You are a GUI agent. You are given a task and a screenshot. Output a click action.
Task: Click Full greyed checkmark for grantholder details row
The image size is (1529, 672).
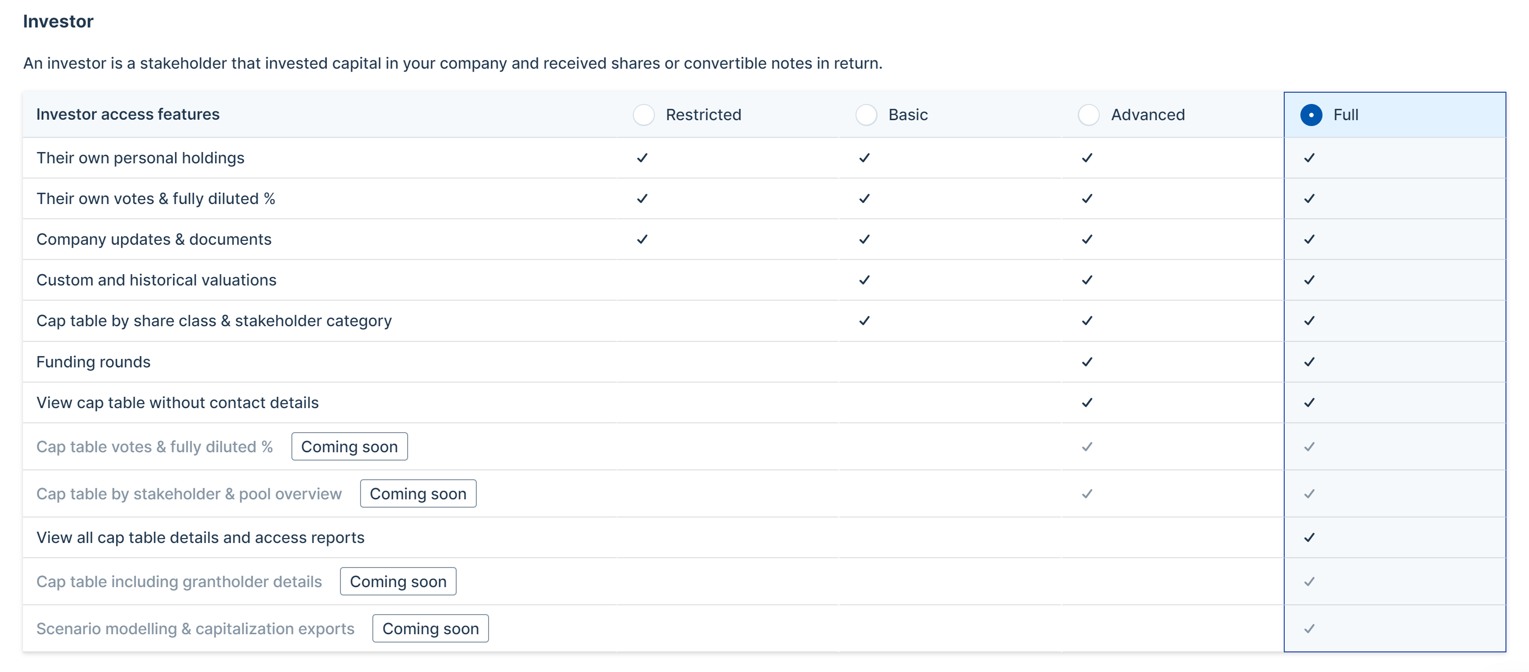click(x=1310, y=581)
